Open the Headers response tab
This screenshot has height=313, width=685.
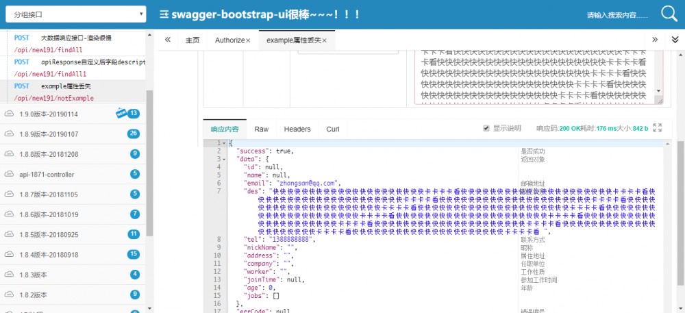[297, 129]
